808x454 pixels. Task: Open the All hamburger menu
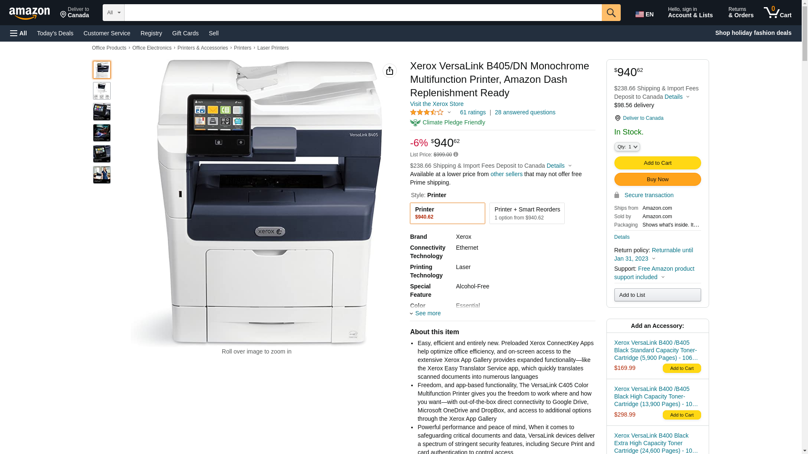pyautogui.click(x=19, y=33)
